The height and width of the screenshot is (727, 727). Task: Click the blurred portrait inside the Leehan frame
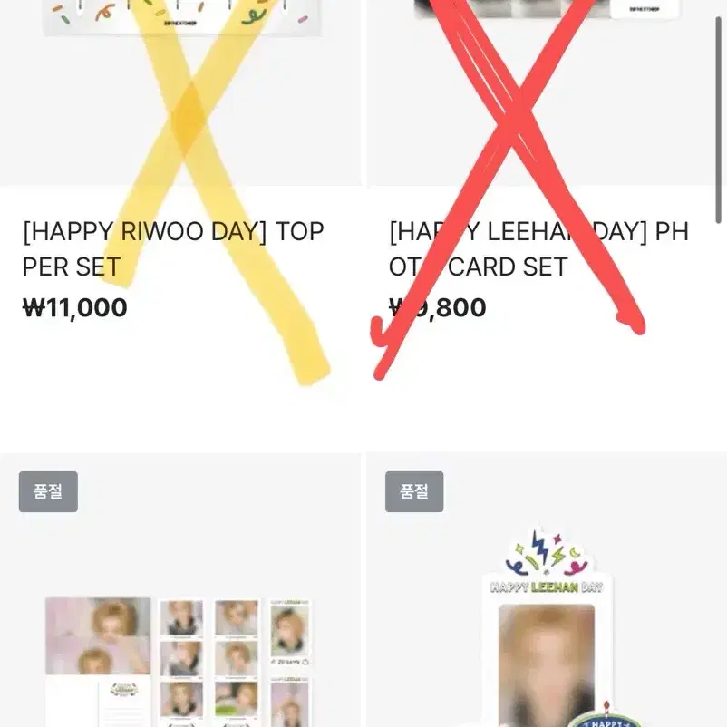tap(547, 665)
